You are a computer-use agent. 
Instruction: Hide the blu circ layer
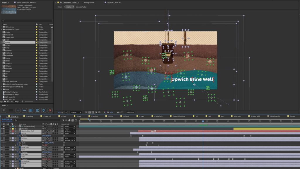pos(2,134)
